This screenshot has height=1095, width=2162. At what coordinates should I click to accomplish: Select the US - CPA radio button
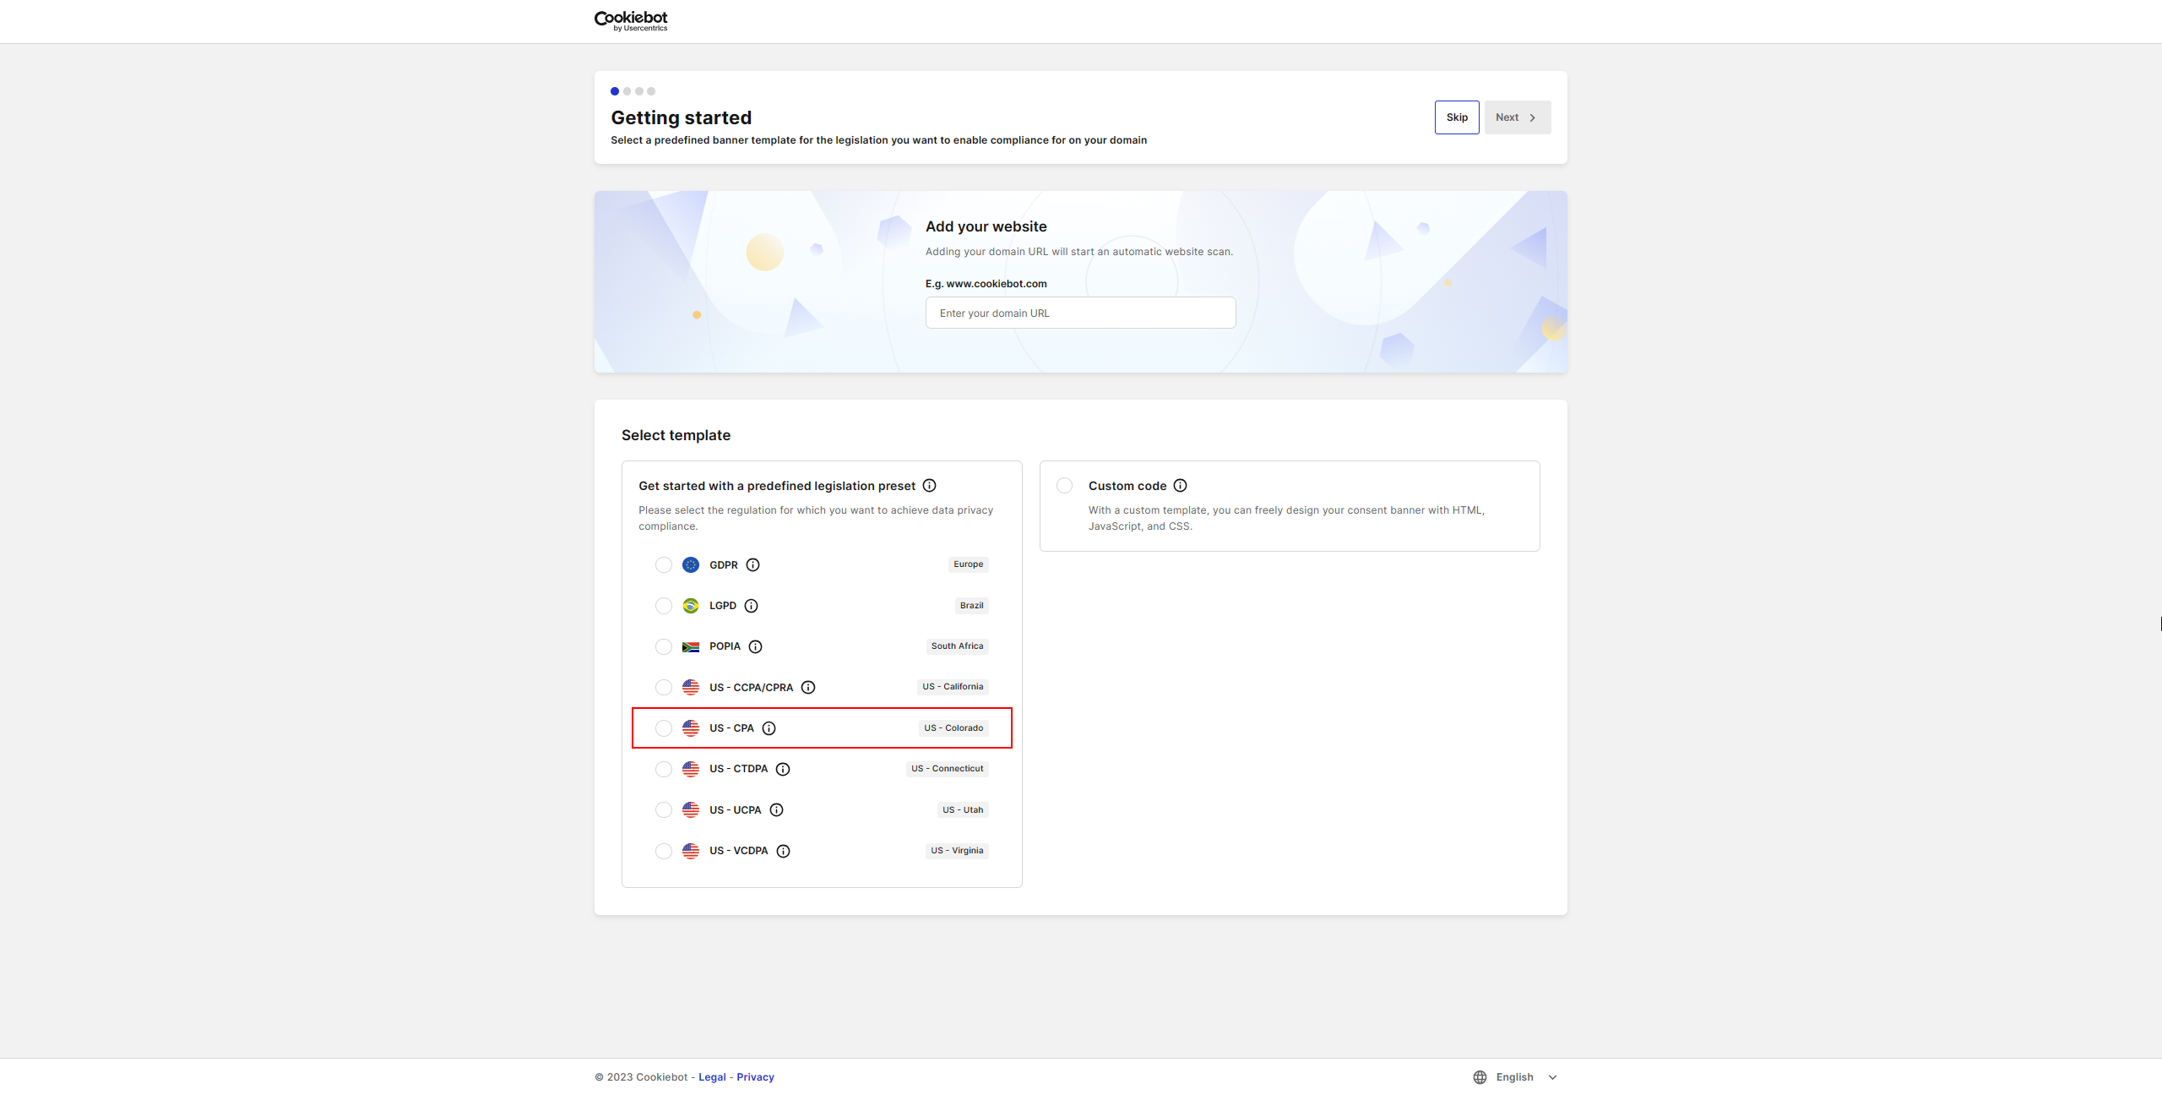point(664,727)
